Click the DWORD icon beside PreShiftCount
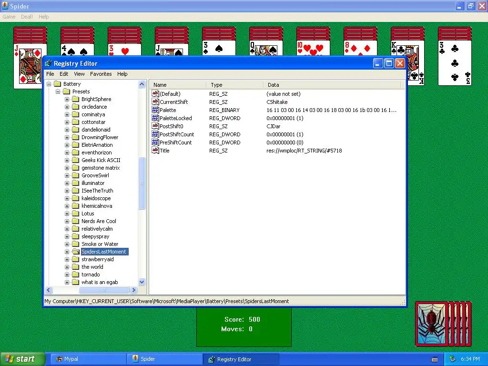 (155, 142)
